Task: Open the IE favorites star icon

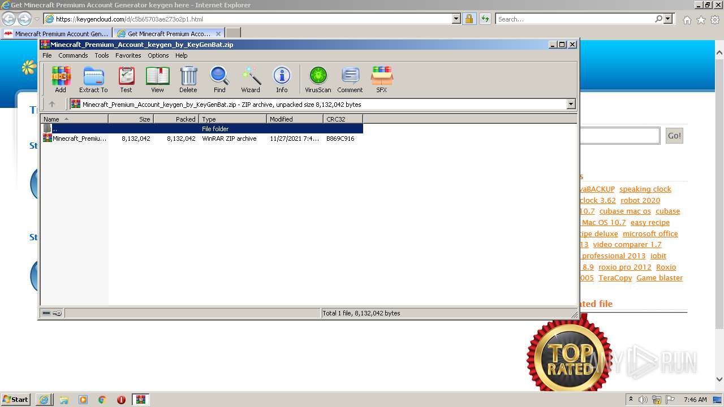Action: pos(701,20)
